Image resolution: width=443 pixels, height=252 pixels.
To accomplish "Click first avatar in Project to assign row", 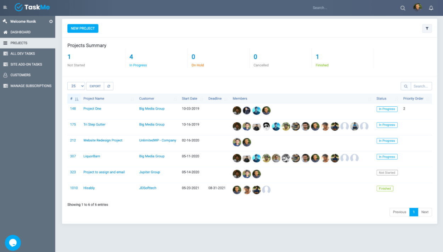I will point(237,174).
